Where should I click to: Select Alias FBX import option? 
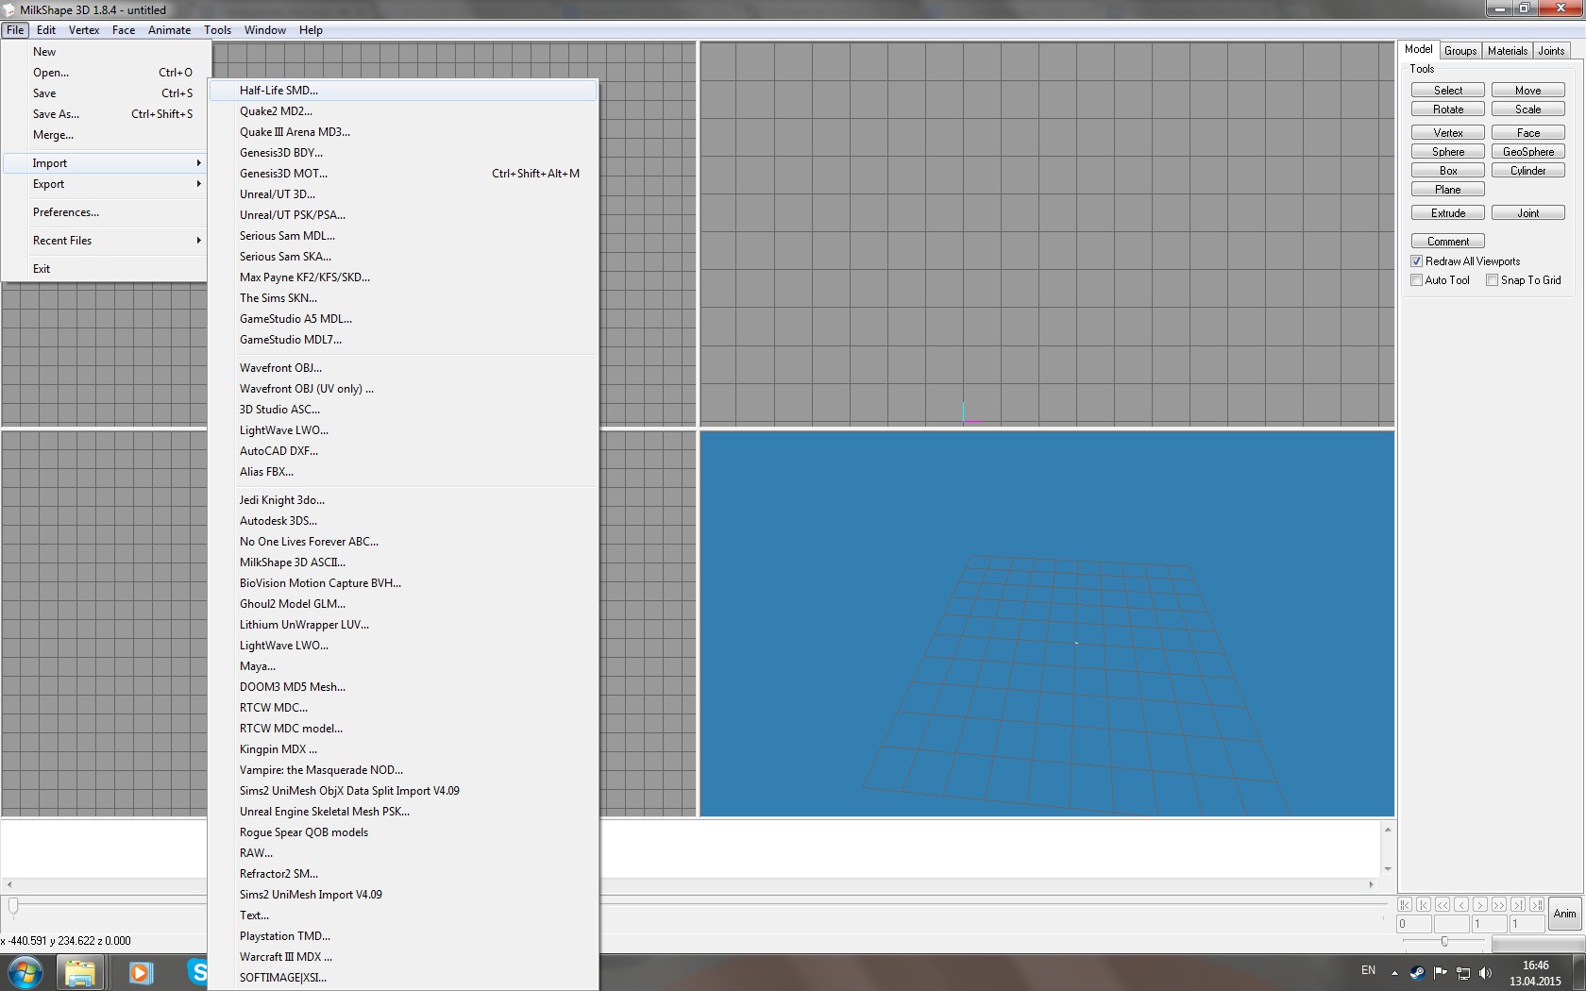pyautogui.click(x=403, y=472)
